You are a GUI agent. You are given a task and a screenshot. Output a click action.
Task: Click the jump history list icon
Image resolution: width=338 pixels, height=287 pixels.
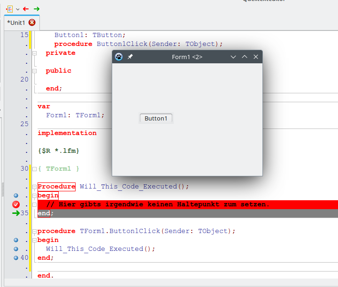pyautogui.click(x=10, y=9)
